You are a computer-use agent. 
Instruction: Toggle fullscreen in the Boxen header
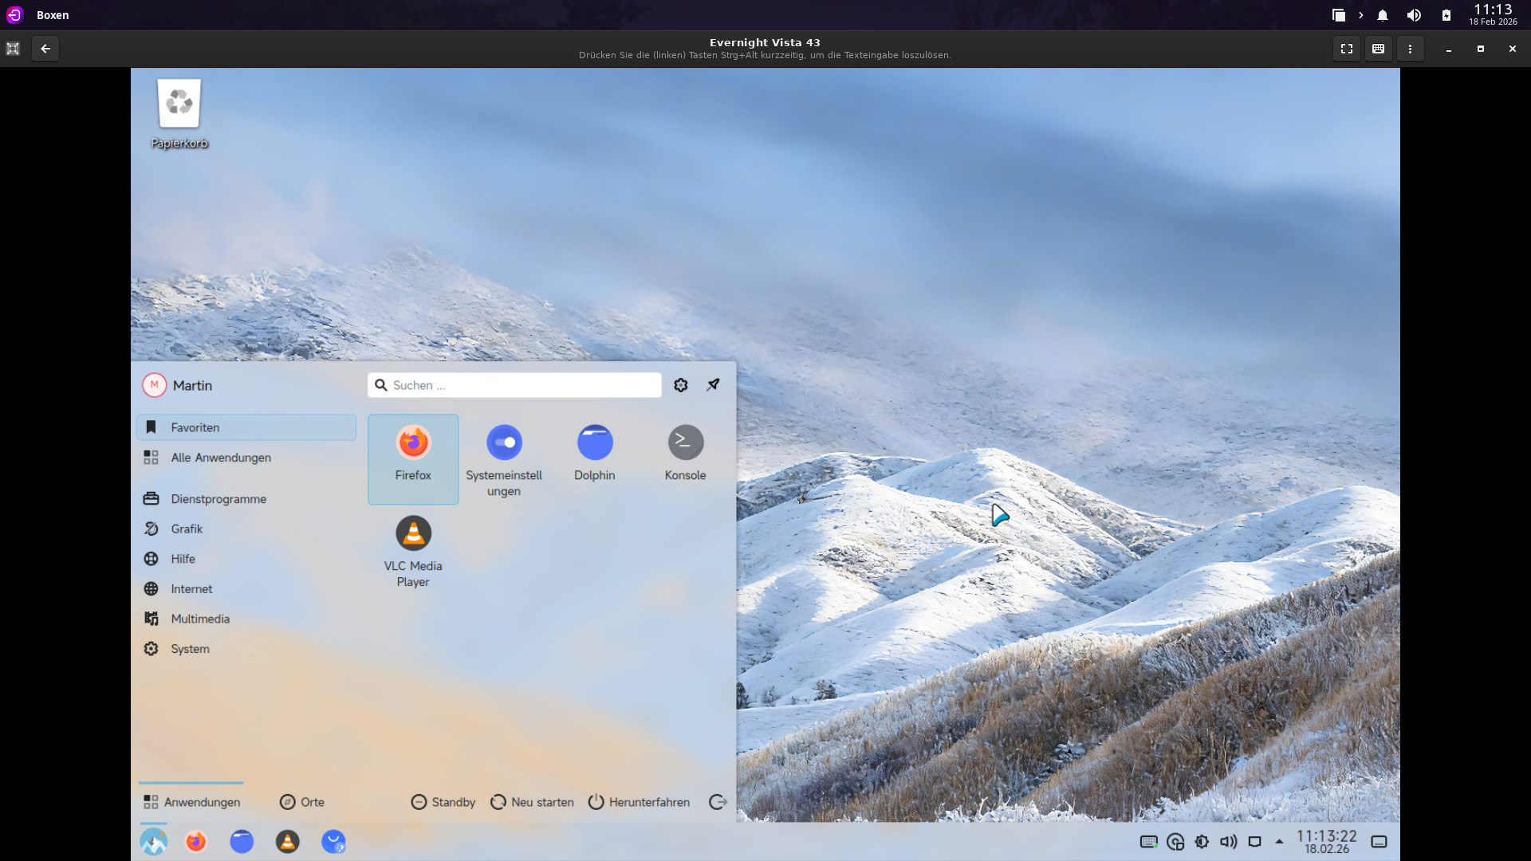point(1347,49)
